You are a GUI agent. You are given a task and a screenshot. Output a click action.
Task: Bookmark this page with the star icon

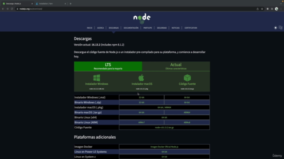pos(262,9)
